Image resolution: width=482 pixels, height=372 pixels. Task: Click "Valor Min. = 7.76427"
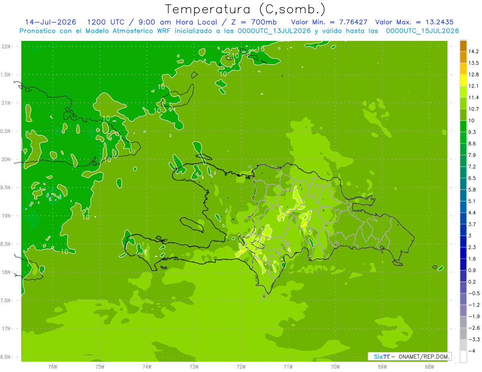point(329,22)
